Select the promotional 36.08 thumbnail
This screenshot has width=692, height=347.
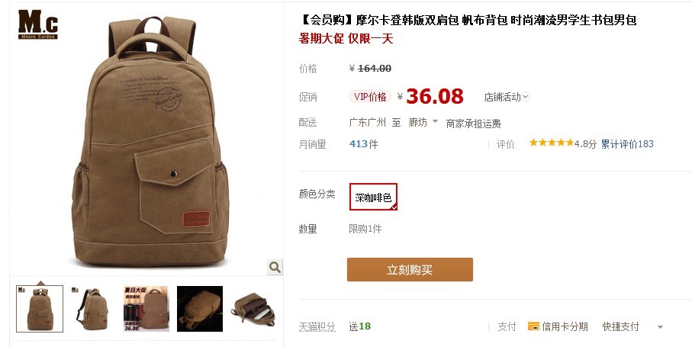click(x=146, y=309)
